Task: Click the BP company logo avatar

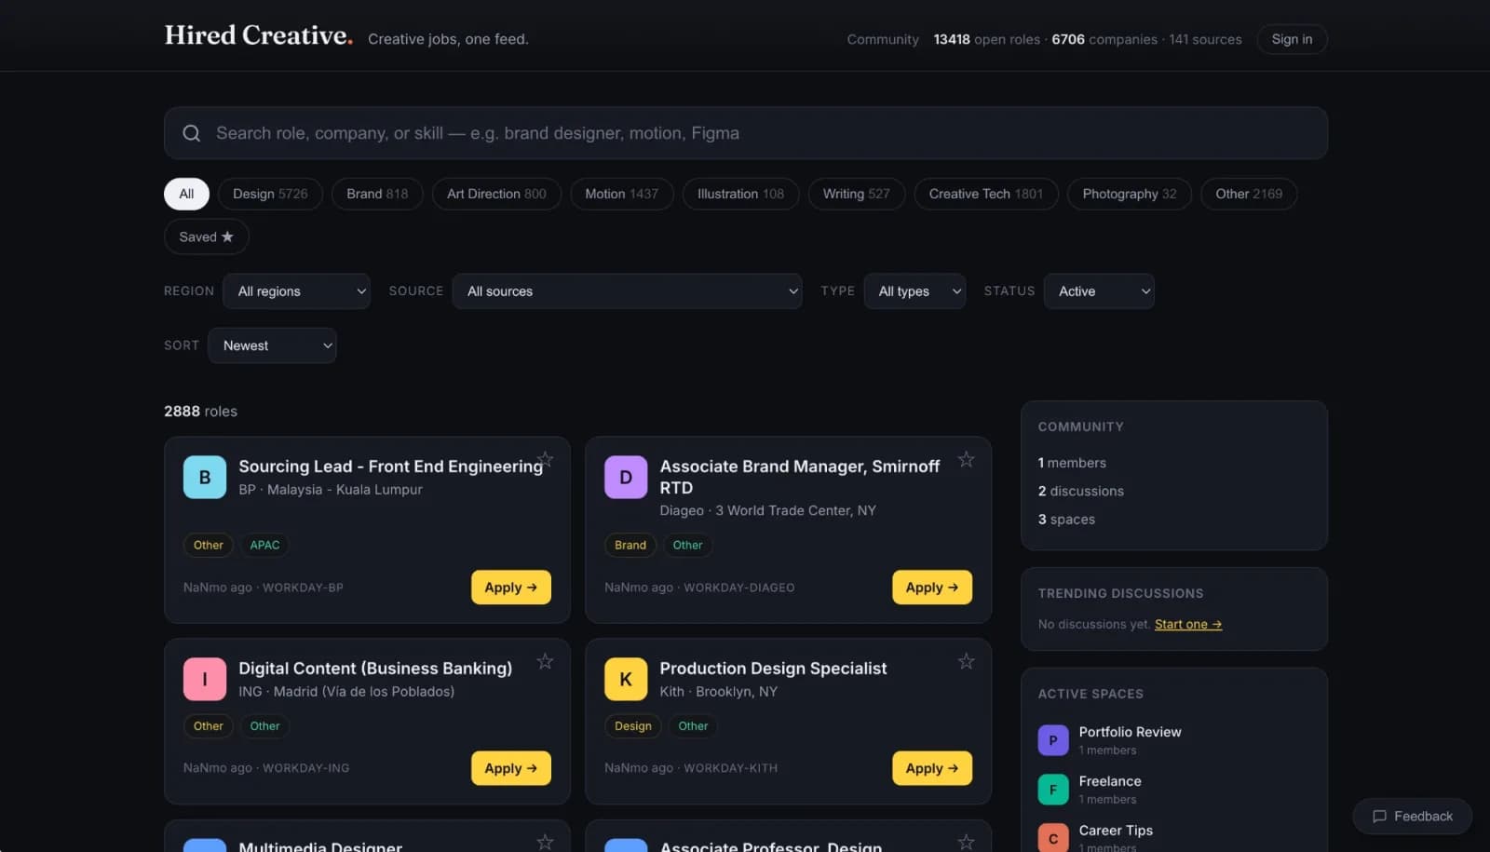Action: [205, 477]
